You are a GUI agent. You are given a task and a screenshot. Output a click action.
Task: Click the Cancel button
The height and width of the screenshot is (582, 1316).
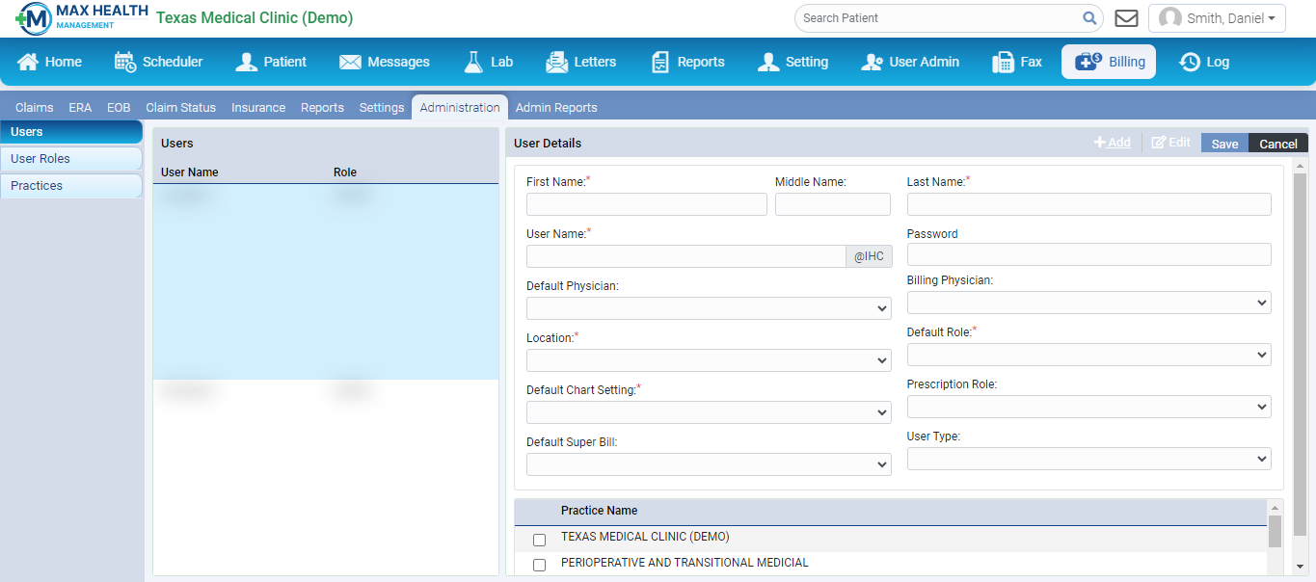coord(1277,144)
